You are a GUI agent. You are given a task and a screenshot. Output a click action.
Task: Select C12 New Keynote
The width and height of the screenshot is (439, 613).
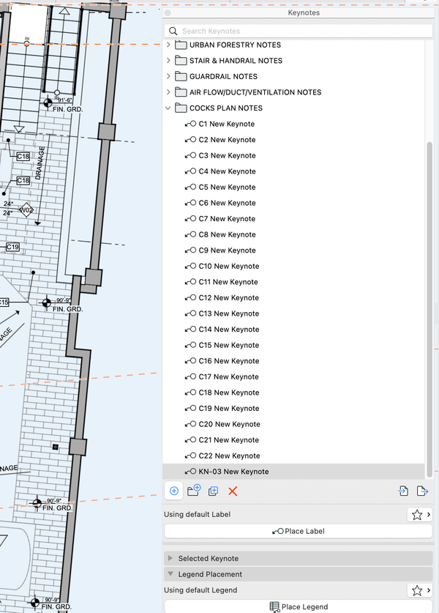tap(229, 298)
